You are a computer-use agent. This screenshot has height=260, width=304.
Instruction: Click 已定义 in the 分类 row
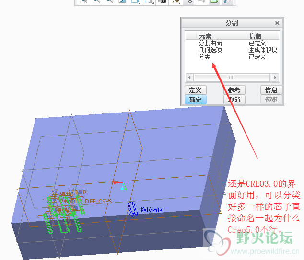point(257,57)
